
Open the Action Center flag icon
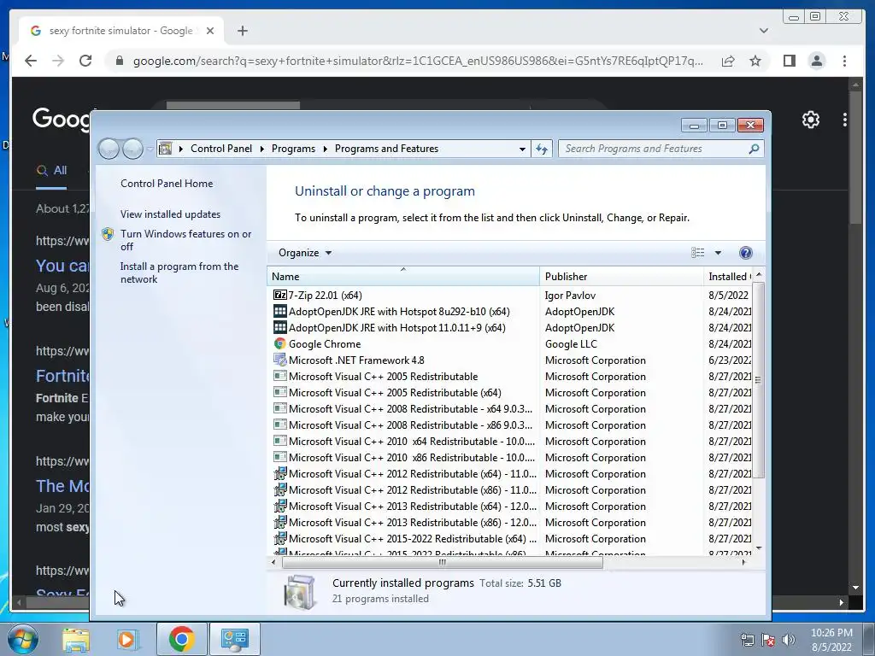768,640
